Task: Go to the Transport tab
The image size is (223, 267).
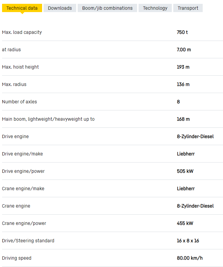Action: point(188,8)
